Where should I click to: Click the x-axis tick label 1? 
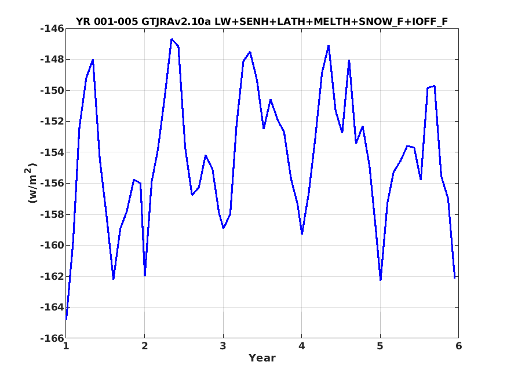tap(66, 346)
